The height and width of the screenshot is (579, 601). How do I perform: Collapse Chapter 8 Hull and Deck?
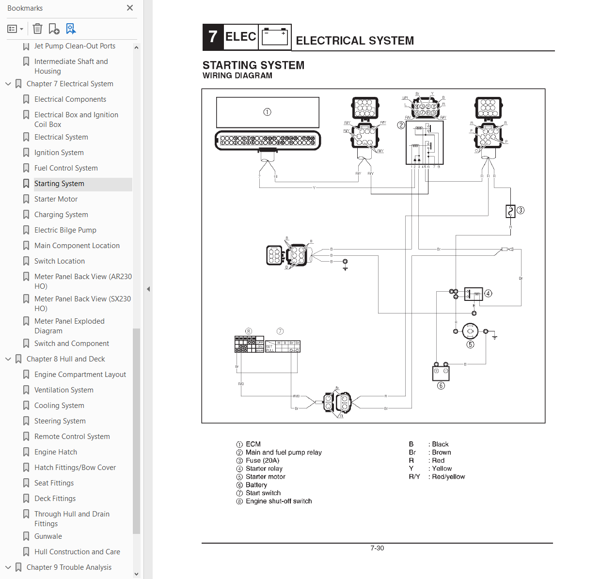click(x=8, y=359)
